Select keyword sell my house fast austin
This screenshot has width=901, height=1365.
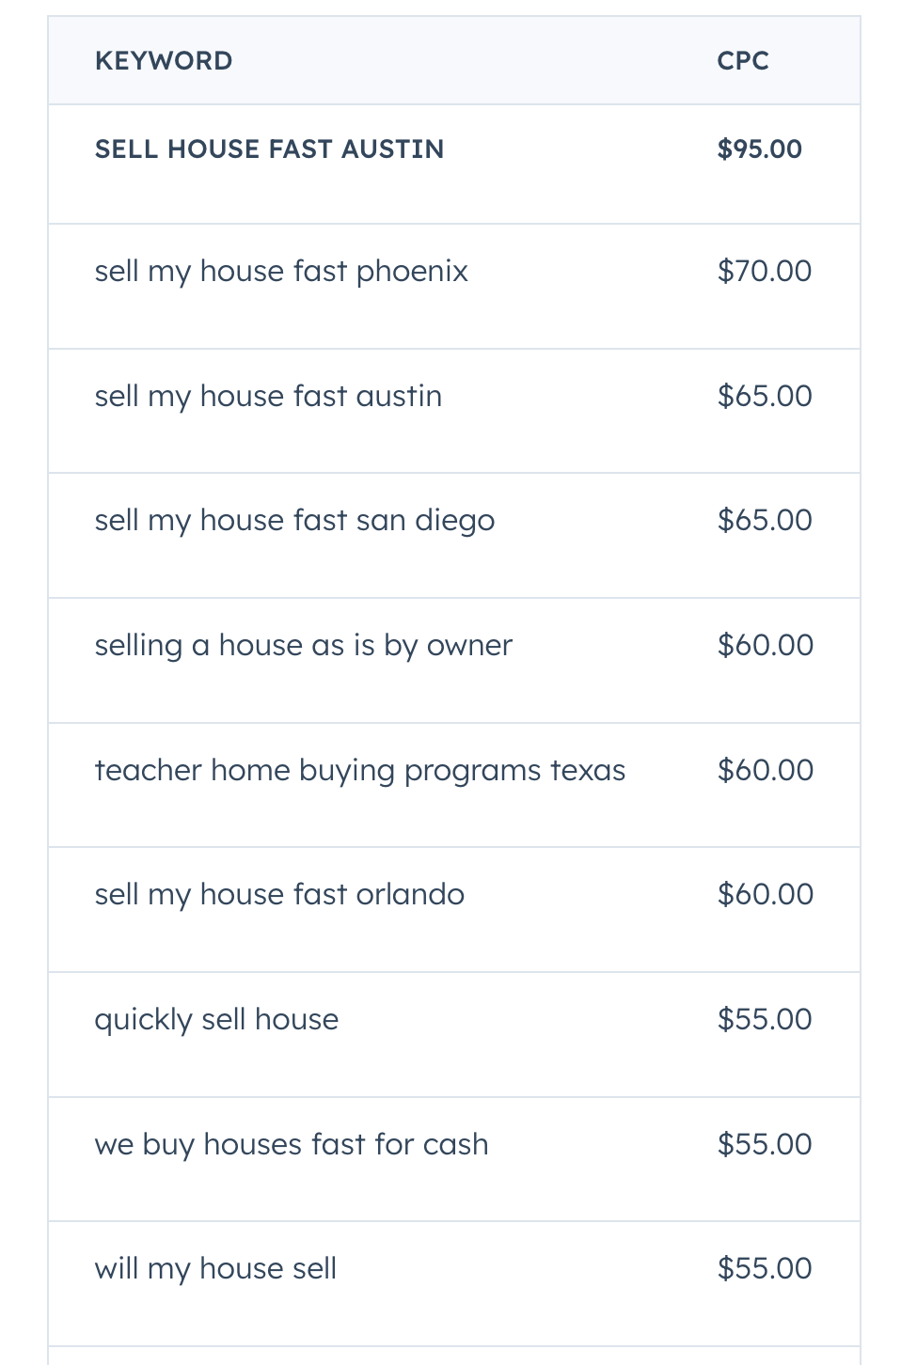click(x=268, y=396)
